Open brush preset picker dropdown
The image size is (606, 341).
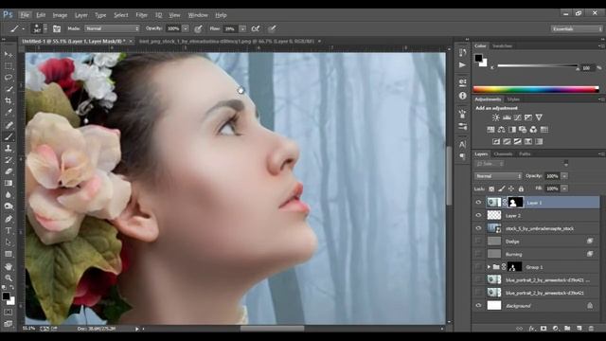tap(45, 28)
